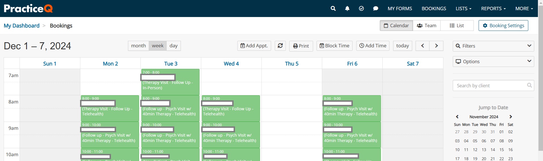Switch calendar to day view
This screenshot has width=543, height=161.
click(x=173, y=46)
